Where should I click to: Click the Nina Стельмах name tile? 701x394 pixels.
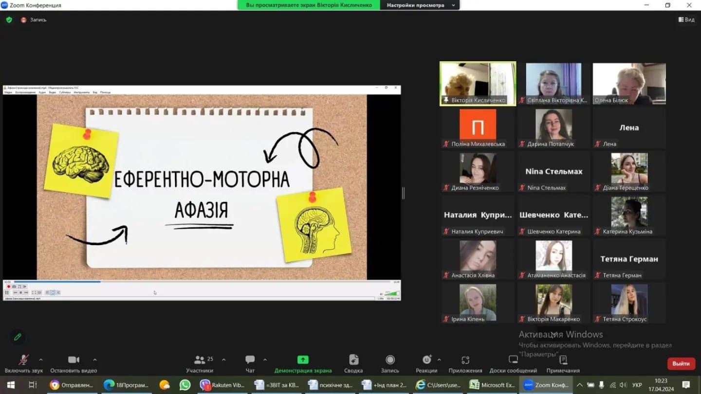pyautogui.click(x=553, y=171)
